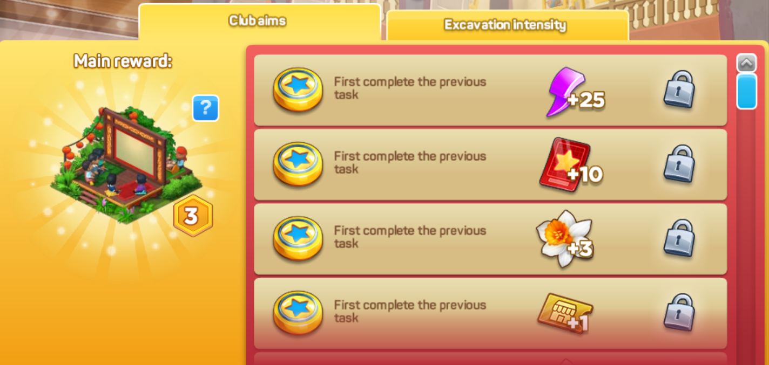
Task: Click the star coin in the shop ticket row
Action: (298, 313)
